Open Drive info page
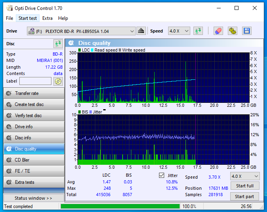267x212 pixels. coord(34,127)
